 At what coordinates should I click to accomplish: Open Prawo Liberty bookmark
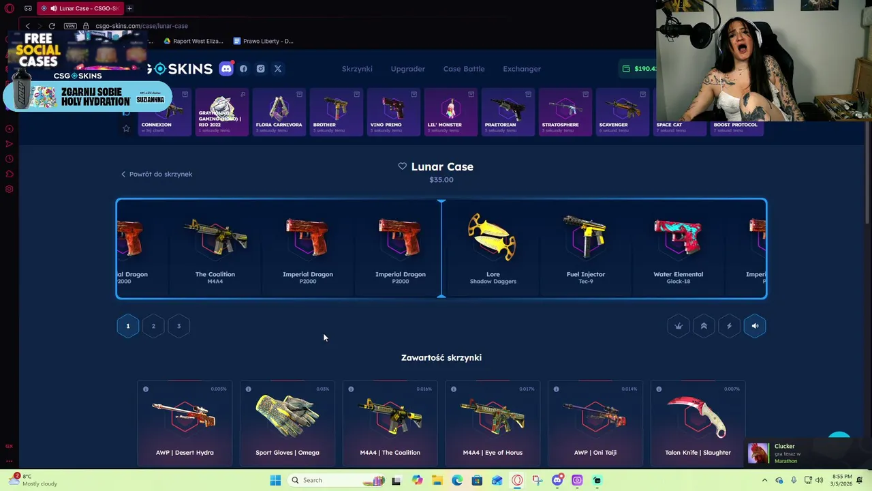tap(263, 41)
